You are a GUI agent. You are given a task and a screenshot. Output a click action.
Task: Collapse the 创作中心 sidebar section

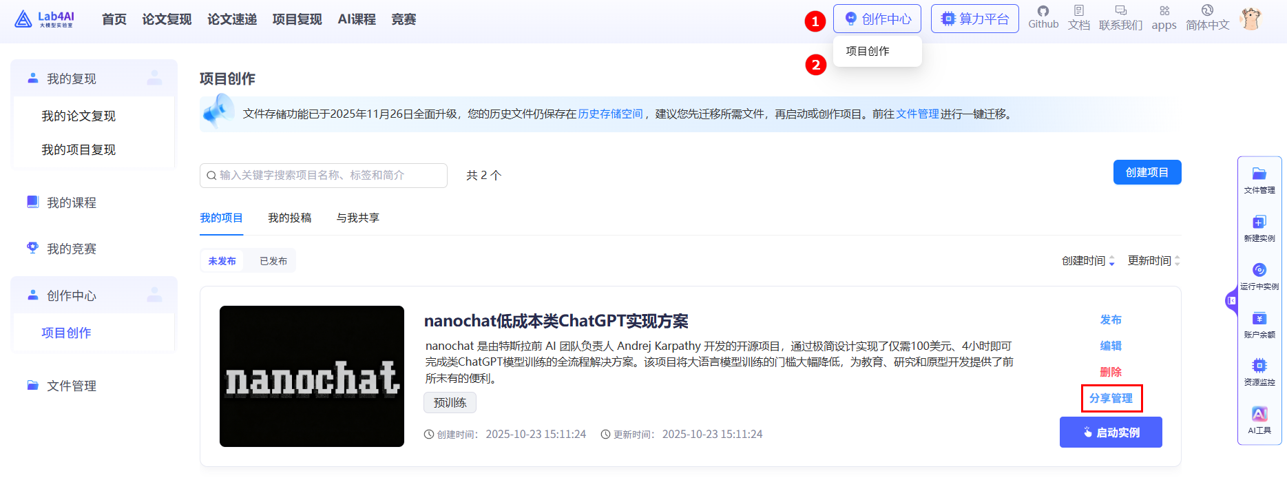click(x=94, y=295)
